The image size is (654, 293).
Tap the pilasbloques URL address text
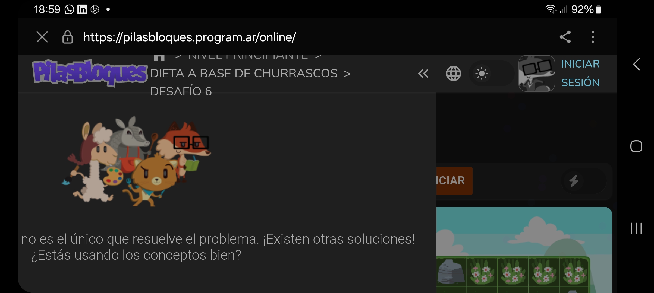[190, 37]
